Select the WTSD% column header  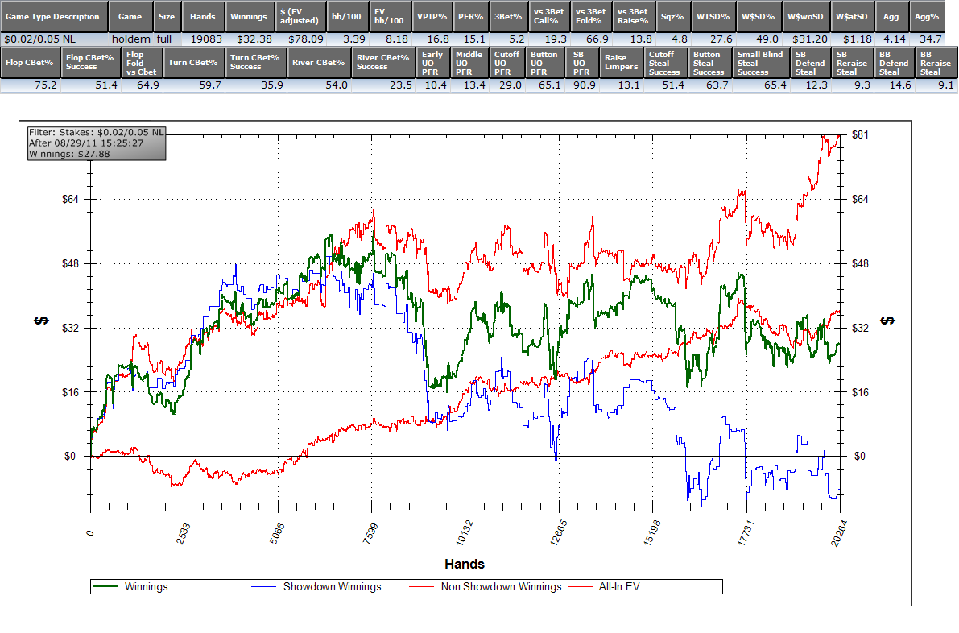coord(713,17)
